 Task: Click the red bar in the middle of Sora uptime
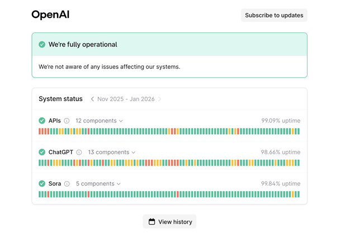click(178, 194)
